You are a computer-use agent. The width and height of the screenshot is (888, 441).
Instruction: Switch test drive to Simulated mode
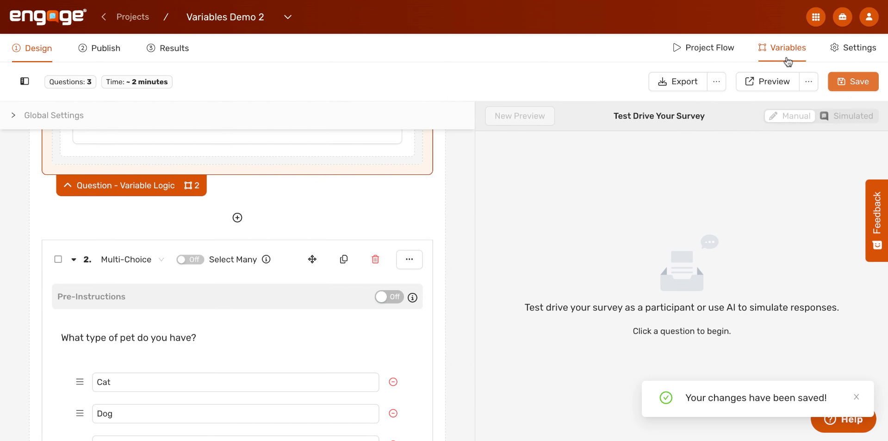[847, 116]
